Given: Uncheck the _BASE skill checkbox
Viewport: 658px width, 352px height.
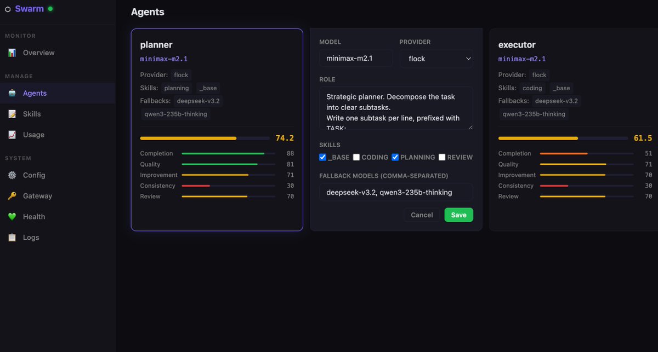Looking at the screenshot, I should coord(322,157).
